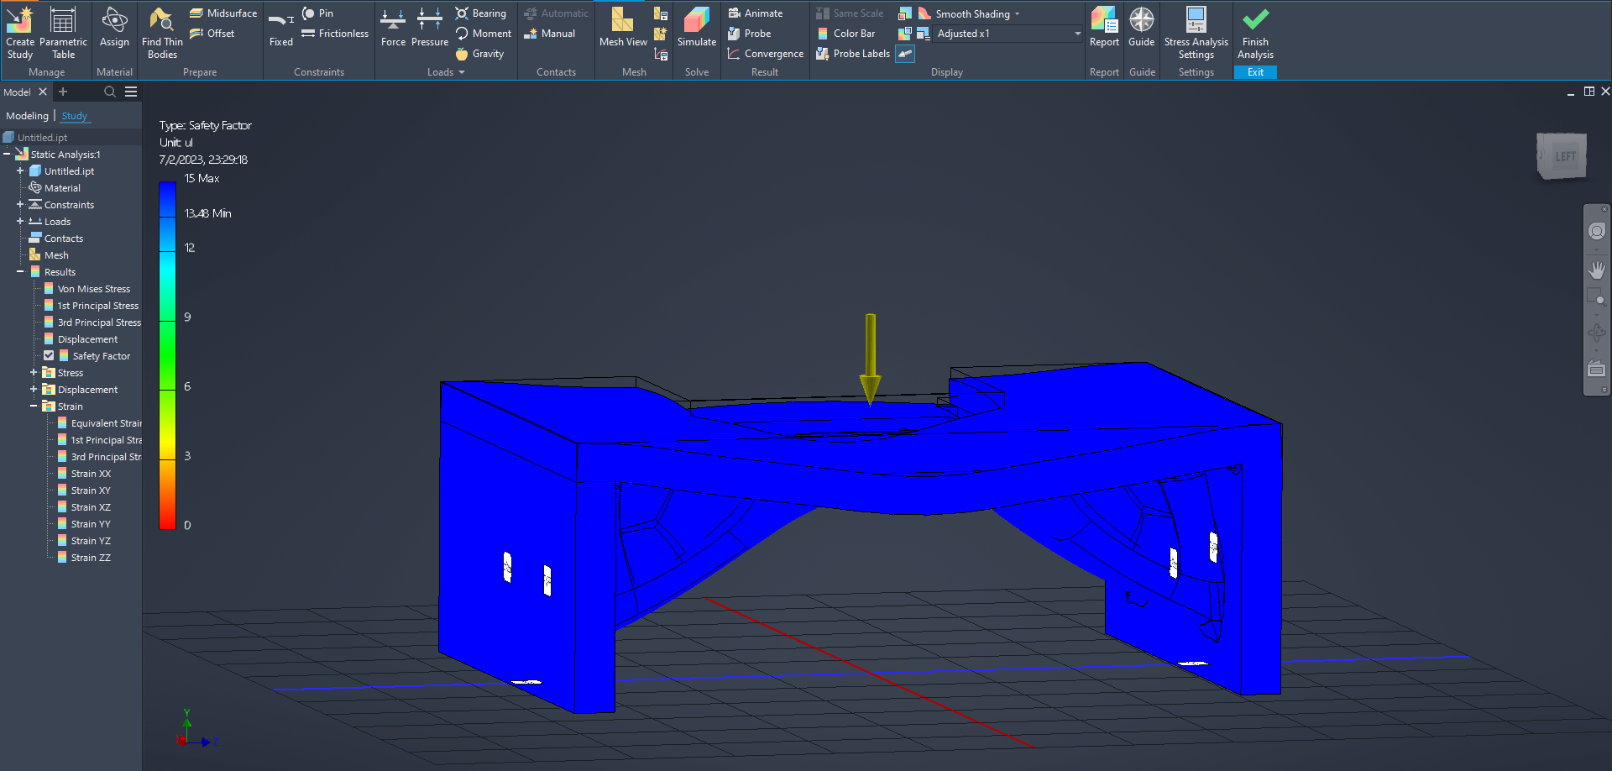
Task: Expand the Constraints tree node
Action: (x=20, y=204)
